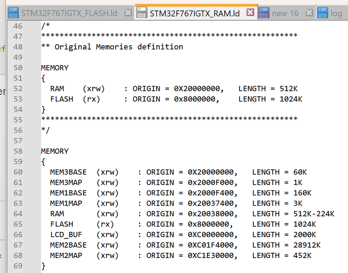
Task: Click the 452K length value
Action: pos(302,256)
